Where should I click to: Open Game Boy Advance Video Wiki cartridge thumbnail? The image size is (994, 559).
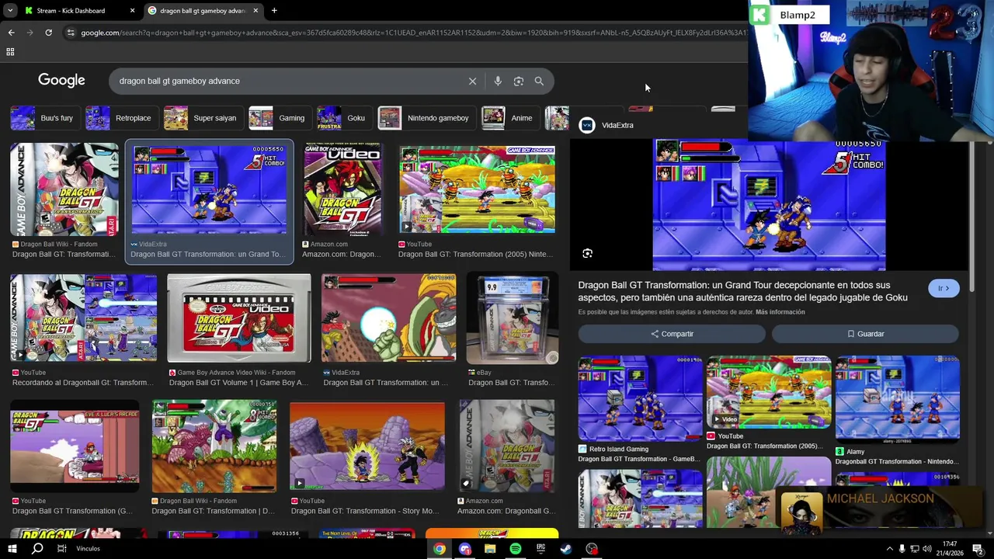click(x=239, y=318)
